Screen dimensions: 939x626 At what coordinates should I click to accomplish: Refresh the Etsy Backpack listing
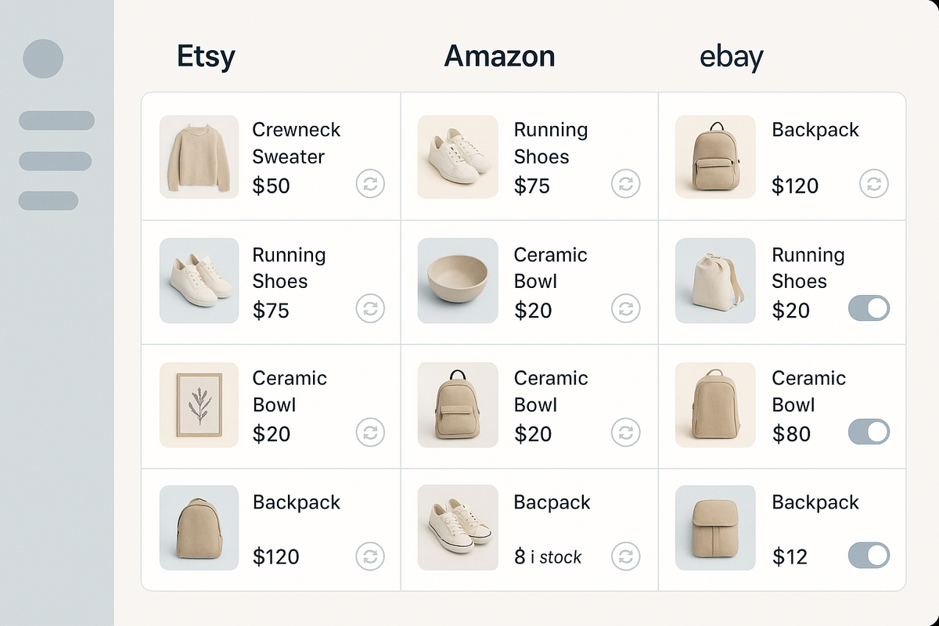[x=370, y=556]
